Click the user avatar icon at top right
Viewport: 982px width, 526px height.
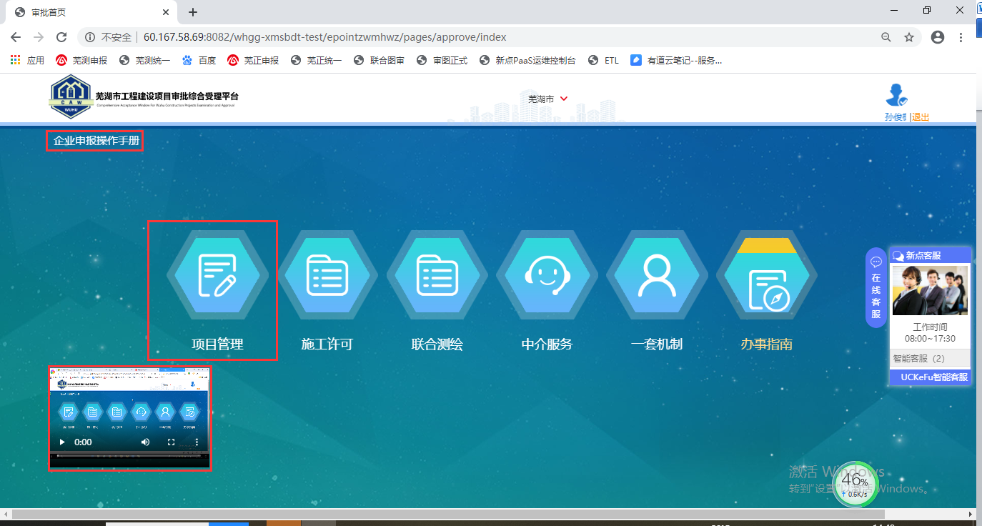click(x=896, y=96)
